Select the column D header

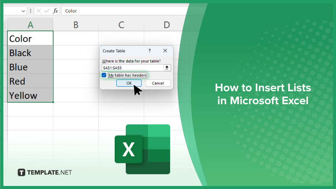coord(167,25)
